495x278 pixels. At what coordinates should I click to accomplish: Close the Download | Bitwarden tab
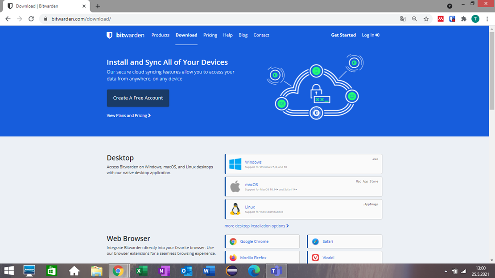(x=84, y=6)
